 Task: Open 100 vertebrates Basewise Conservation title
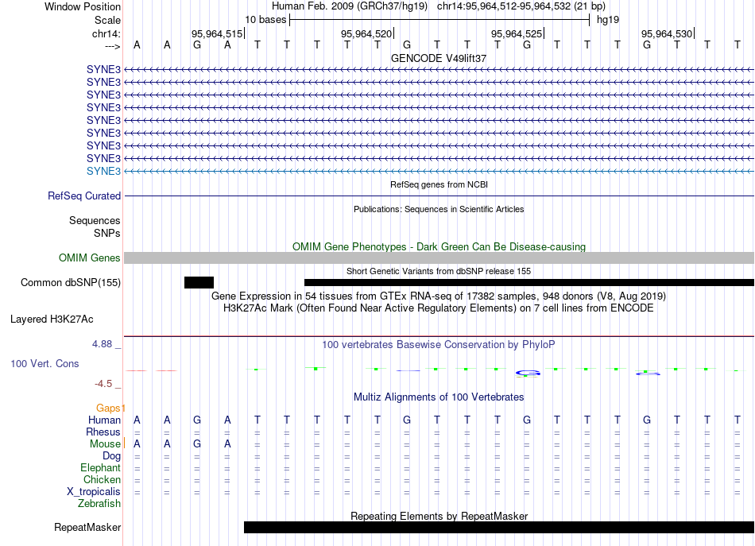pos(439,345)
